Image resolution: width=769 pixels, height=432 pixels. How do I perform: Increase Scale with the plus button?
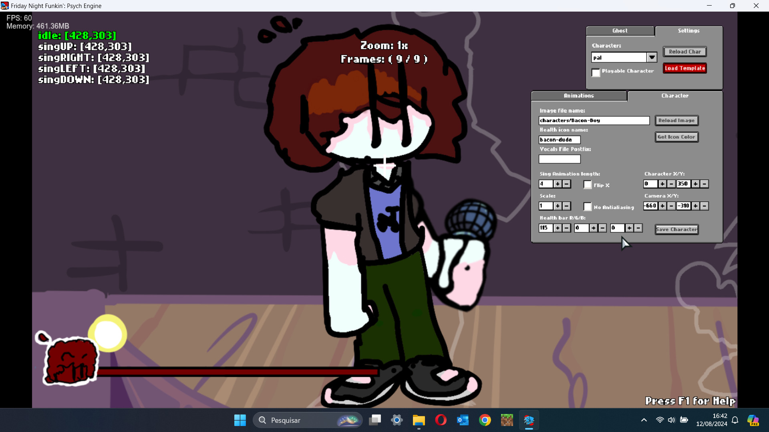[558, 206]
